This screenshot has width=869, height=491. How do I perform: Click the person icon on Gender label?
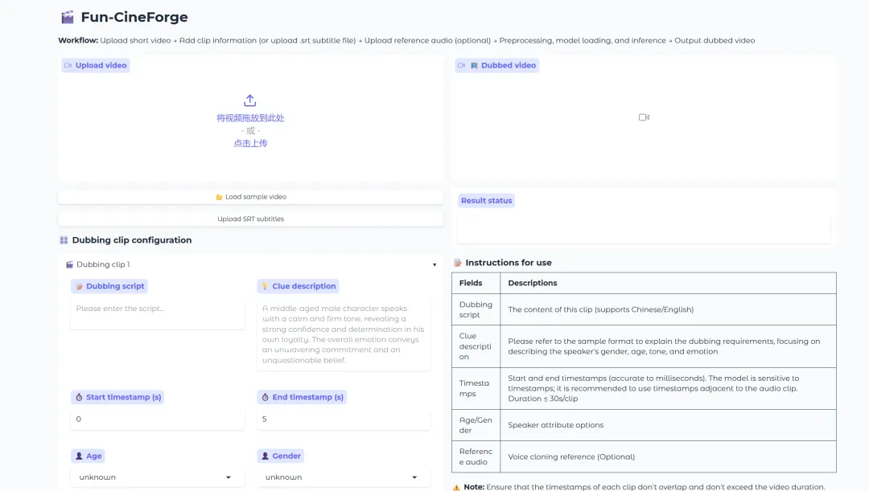(265, 456)
